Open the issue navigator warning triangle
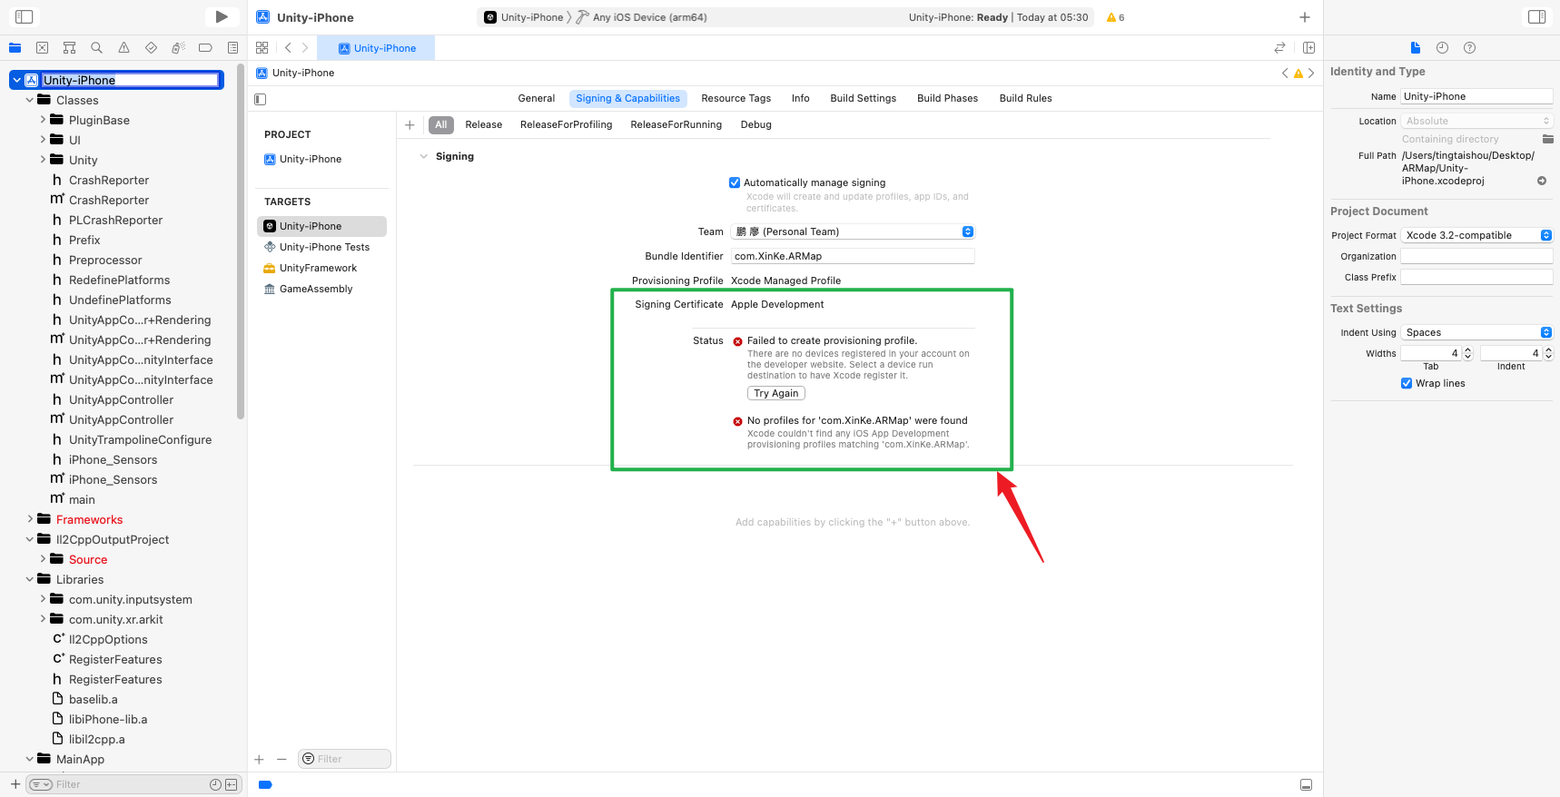Viewport: 1560px width, 797px height. coord(123,47)
